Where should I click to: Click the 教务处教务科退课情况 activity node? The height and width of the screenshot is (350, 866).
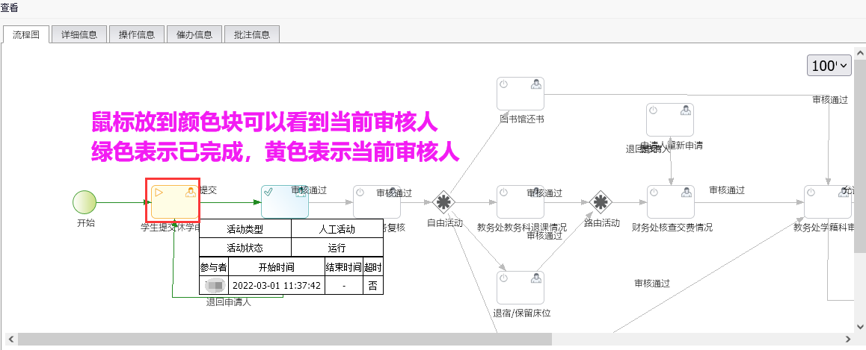520,201
